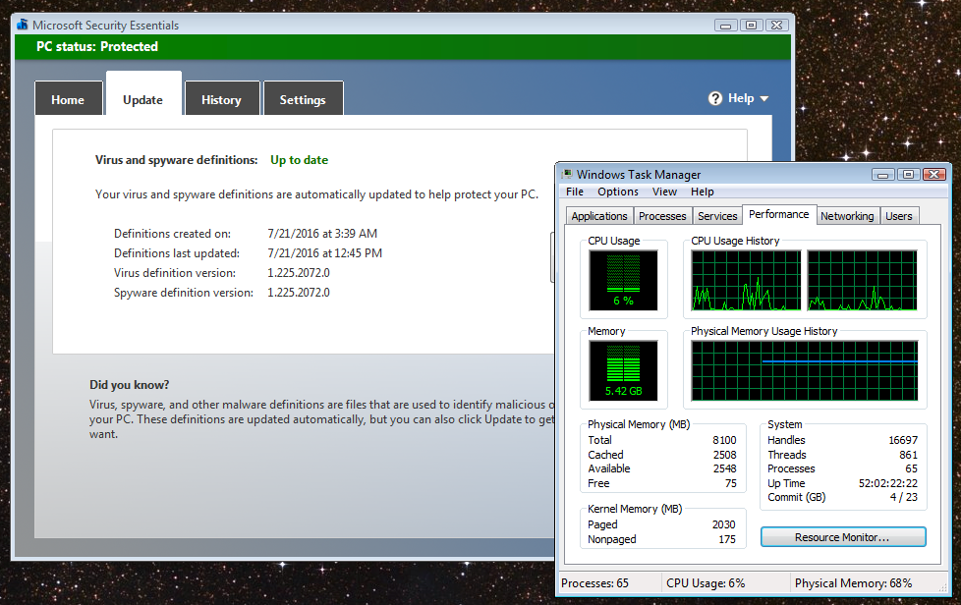Click the Handles value 16697
The height and width of the screenshot is (605, 961).
(x=903, y=440)
